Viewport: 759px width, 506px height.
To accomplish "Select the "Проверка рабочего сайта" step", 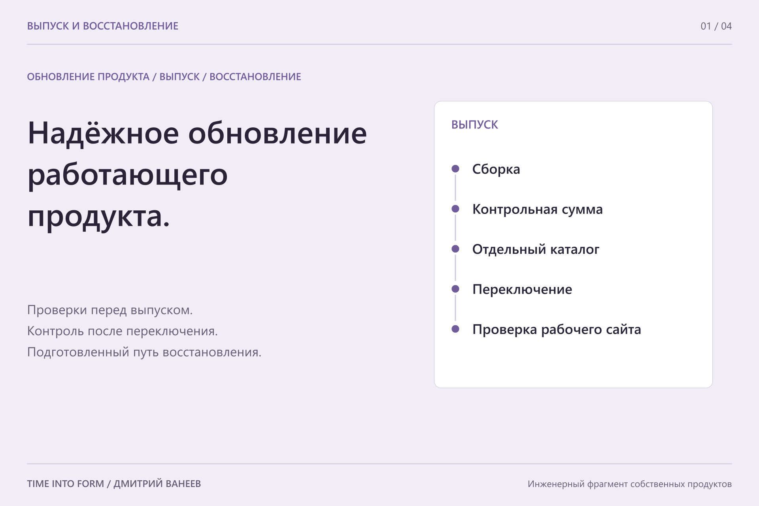I will pyautogui.click(x=557, y=329).
